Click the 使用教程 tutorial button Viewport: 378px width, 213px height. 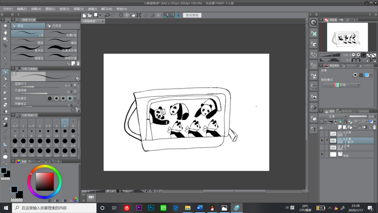click(x=192, y=15)
